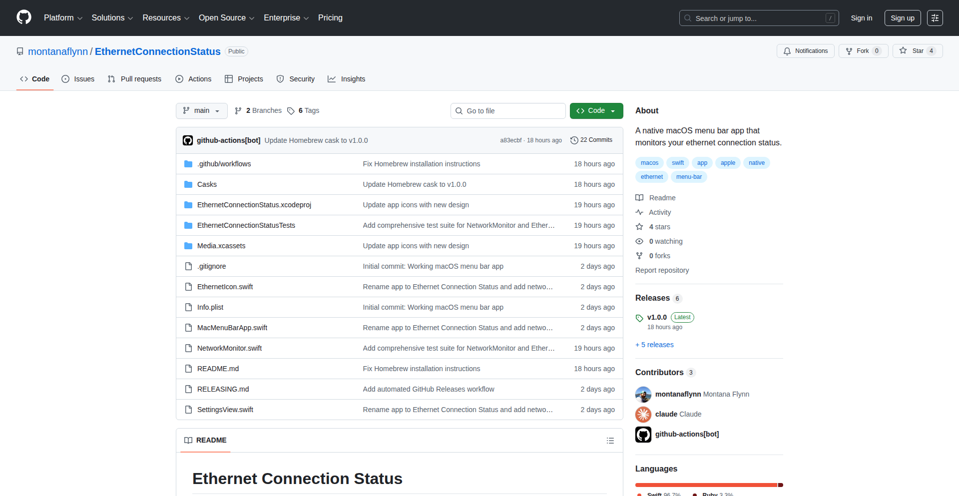Click the tags icon beside 6 Tags
The width and height of the screenshot is (959, 496).
(x=291, y=111)
